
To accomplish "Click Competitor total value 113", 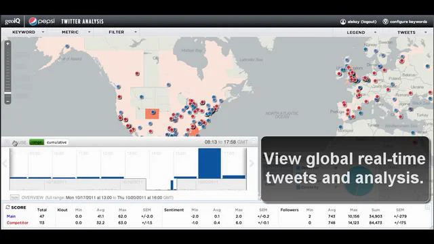I will pyautogui.click(x=42, y=223).
